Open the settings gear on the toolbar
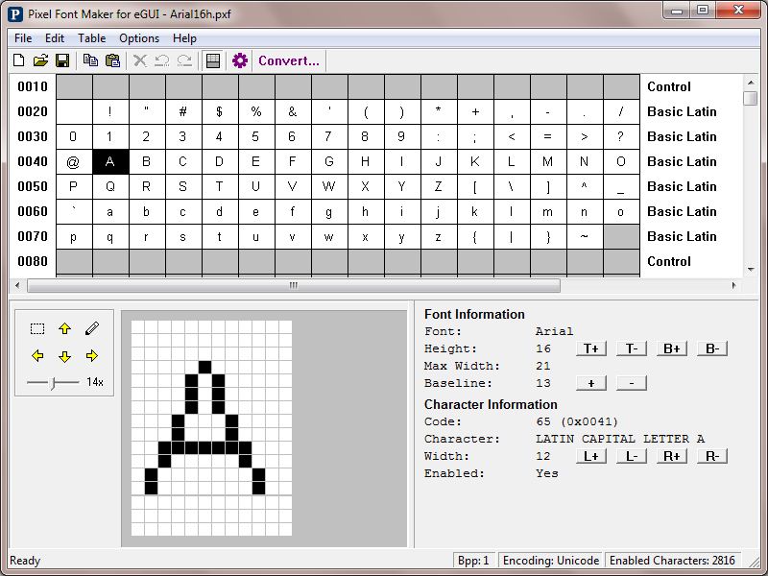The height and width of the screenshot is (576, 768). [x=240, y=60]
